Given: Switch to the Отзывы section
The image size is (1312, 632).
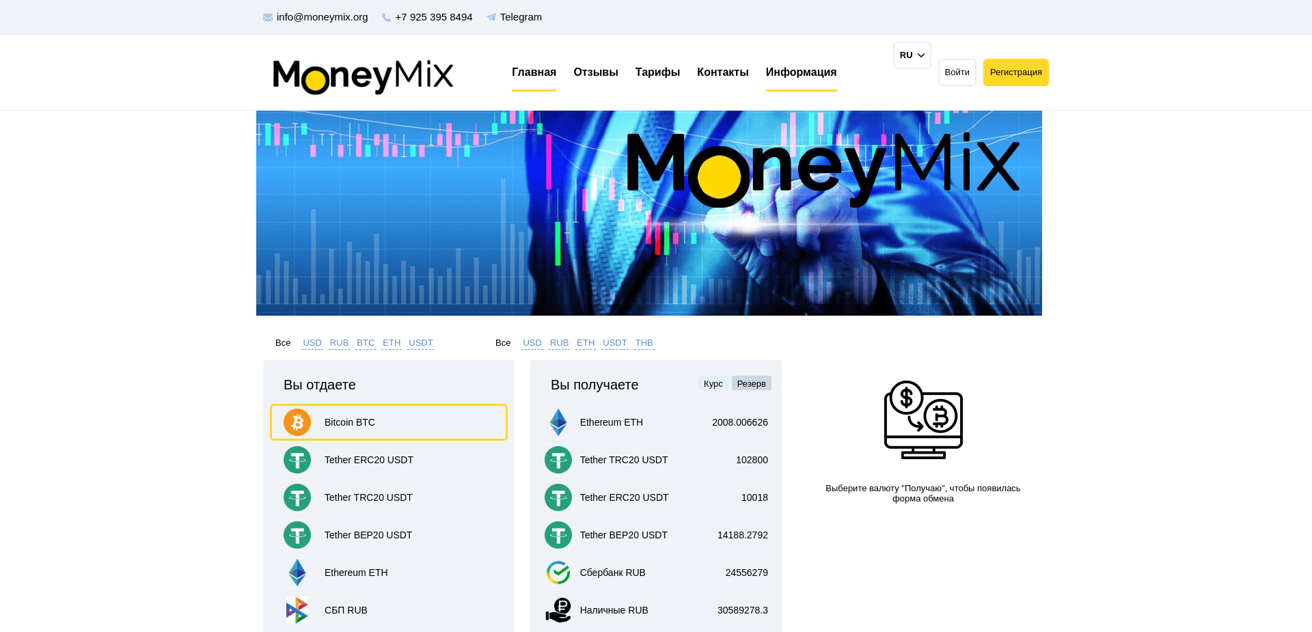Looking at the screenshot, I should [x=595, y=72].
